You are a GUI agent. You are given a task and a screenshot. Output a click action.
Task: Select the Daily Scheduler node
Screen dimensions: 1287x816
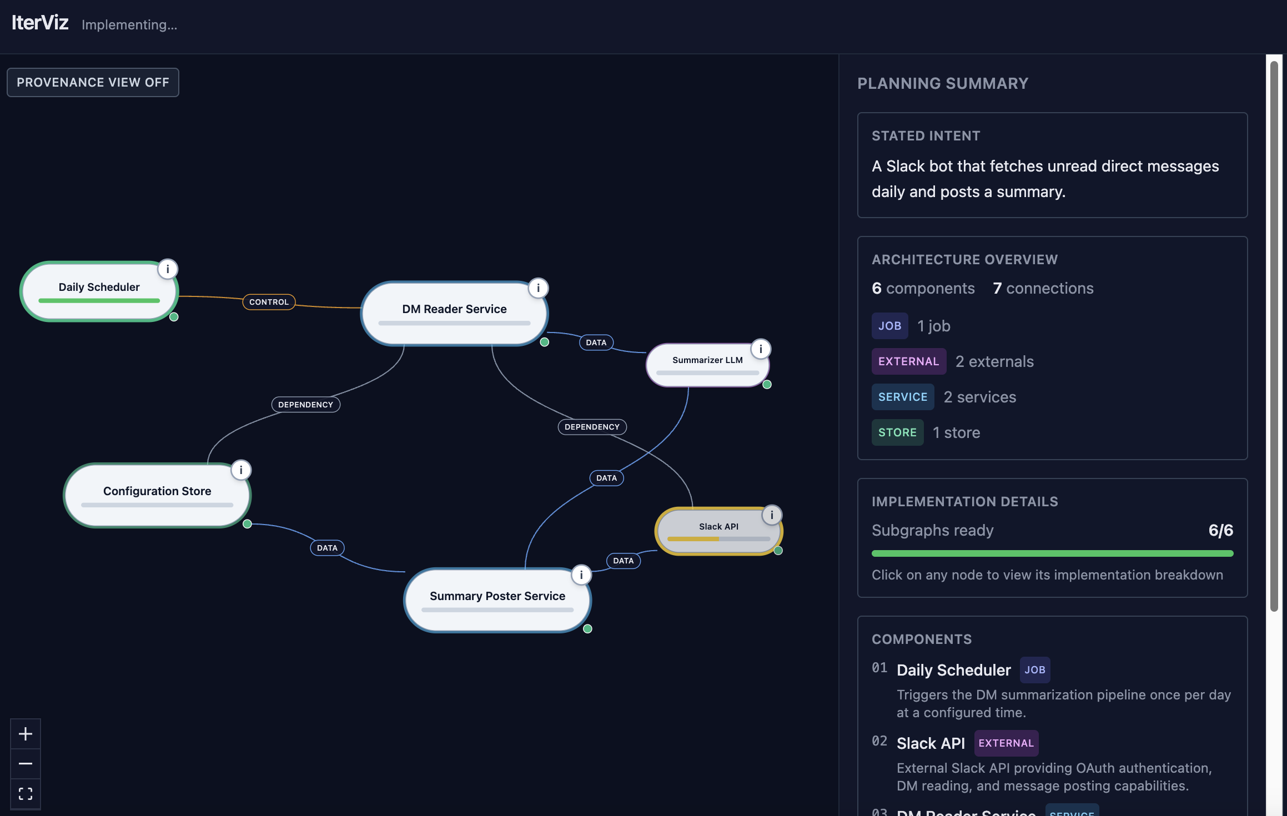[99, 288]
